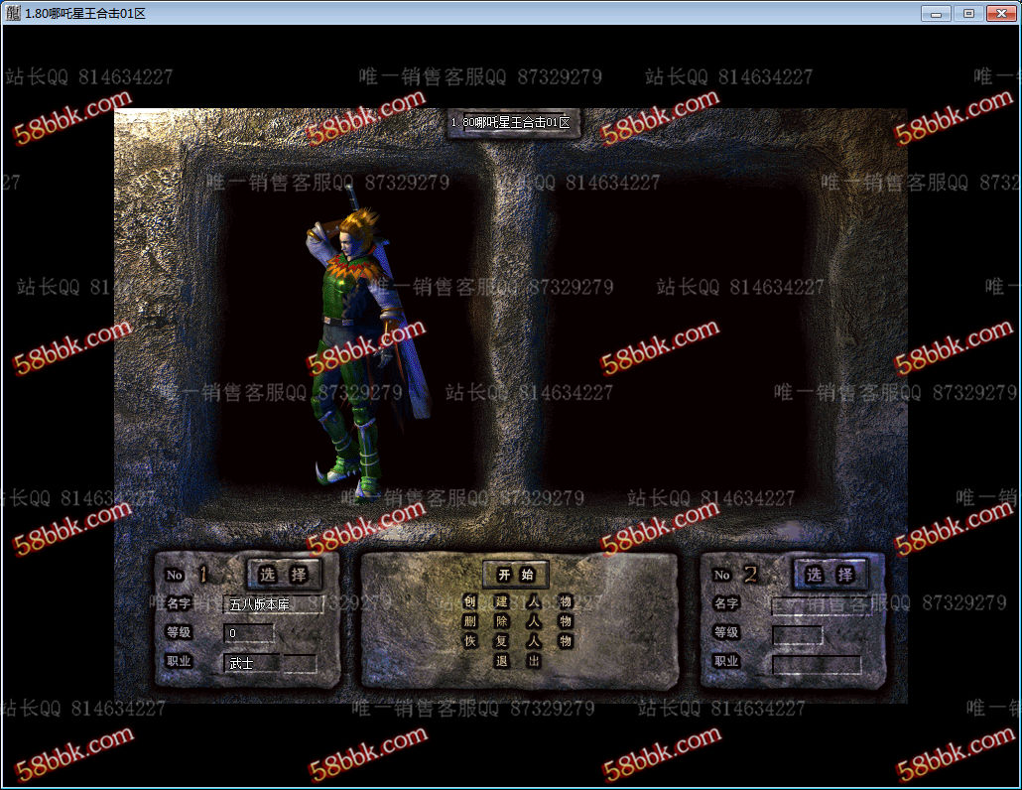Click slot 2 职业 label
This screenshot has height=790, width=1022.
pos(725,661)
